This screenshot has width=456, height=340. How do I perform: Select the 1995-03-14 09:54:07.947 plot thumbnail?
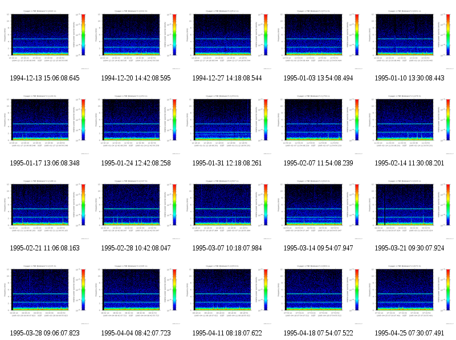[319, 209]
